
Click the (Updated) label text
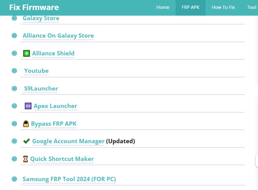click(x=120, y=141)
